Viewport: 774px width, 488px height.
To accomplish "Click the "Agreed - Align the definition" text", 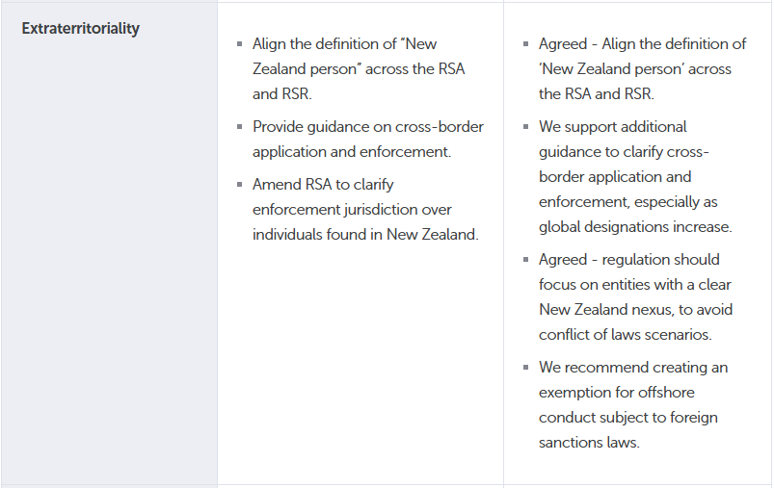I will pos(642,44).
